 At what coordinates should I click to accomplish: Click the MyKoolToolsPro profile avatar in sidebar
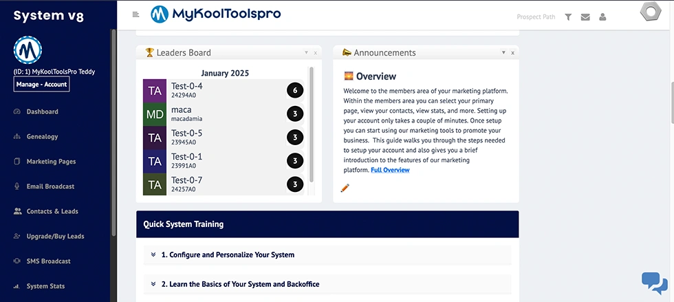(x=28, y=50)
